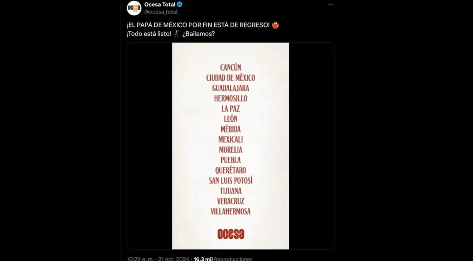Click the 10:29 a. m. timestamp

141,259
